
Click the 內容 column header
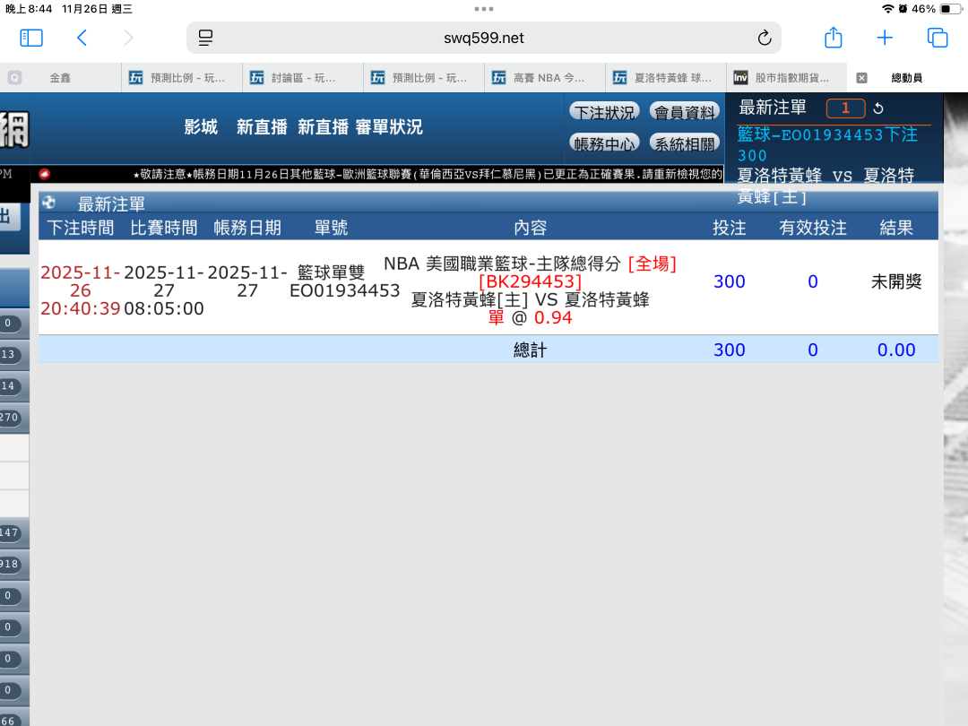[531, 228]
